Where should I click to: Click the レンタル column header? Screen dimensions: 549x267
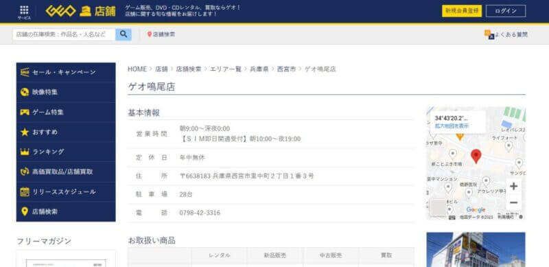219,255
